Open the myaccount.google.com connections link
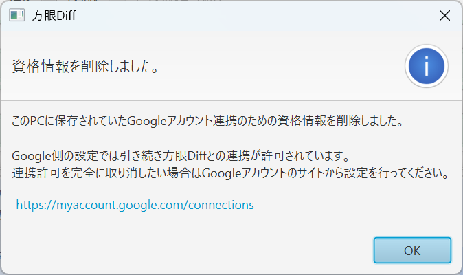Screen dimensions: 463x275 pos(135,204)
